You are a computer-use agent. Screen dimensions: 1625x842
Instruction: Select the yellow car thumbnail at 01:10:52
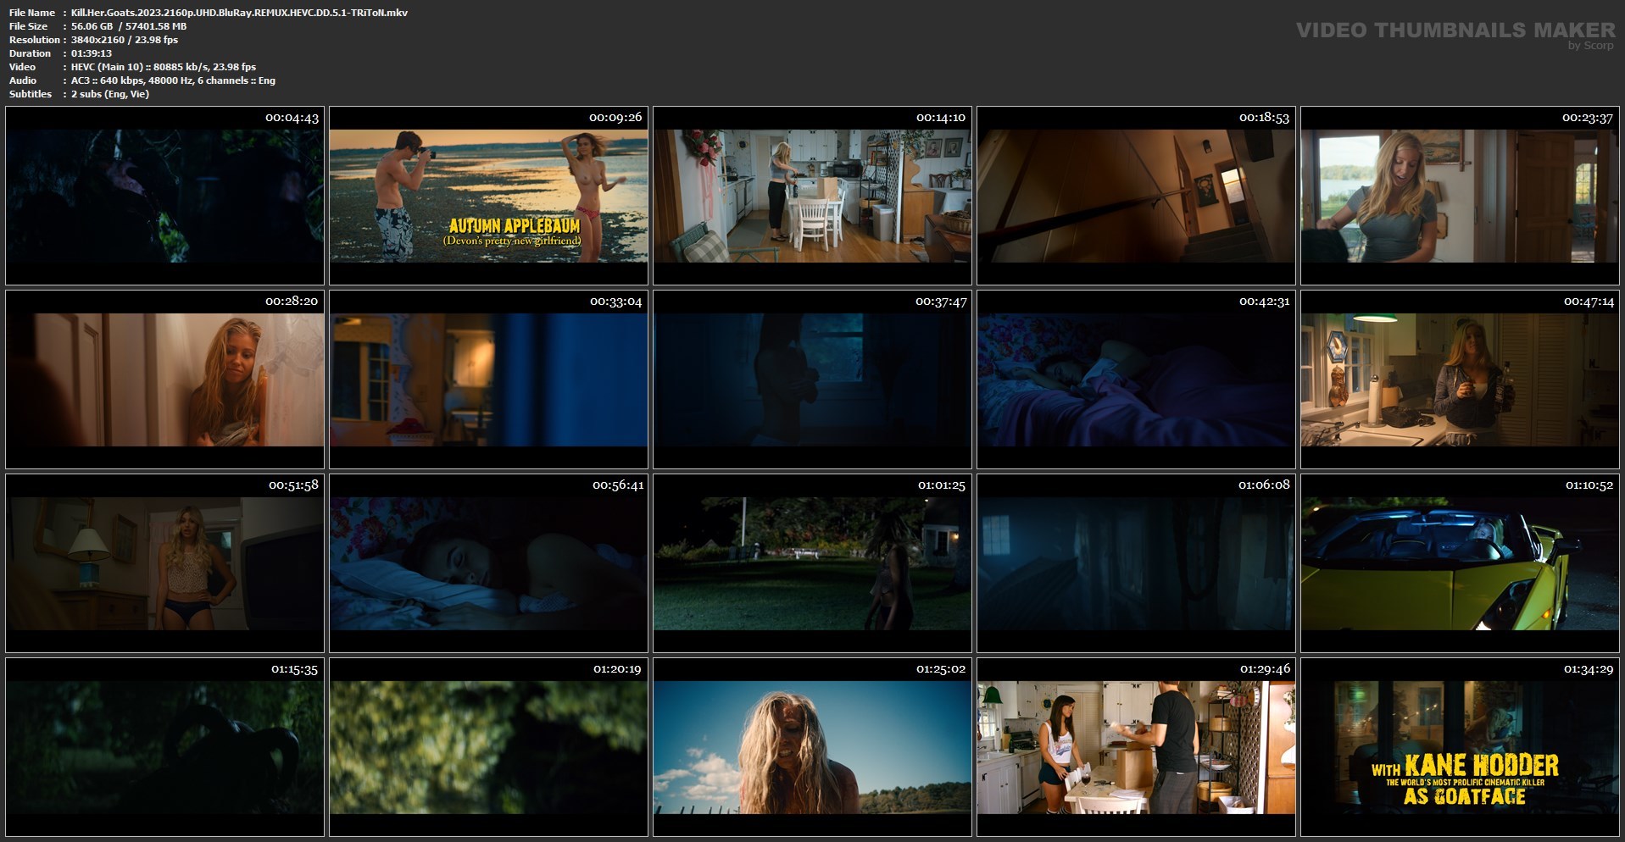1460,563
